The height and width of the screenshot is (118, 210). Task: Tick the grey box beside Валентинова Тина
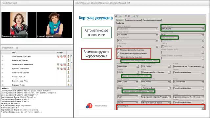point(3,81)
